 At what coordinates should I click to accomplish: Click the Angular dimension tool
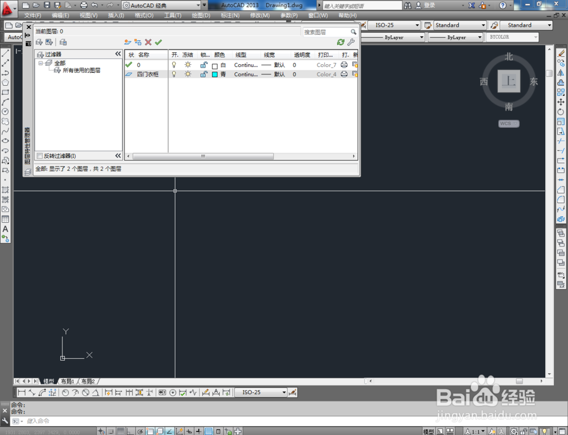[x=95, y=392]
